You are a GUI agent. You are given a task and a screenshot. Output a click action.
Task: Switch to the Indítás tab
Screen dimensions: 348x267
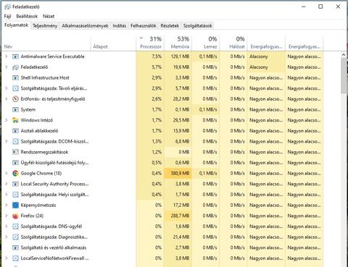click(x=120, y=26)
